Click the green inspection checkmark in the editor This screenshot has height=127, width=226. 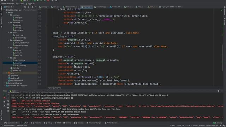[222, 10]
